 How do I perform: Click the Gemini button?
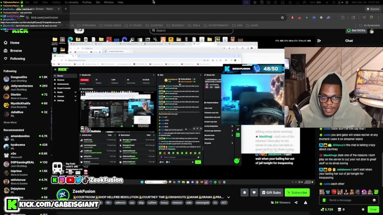click(373, 9)
